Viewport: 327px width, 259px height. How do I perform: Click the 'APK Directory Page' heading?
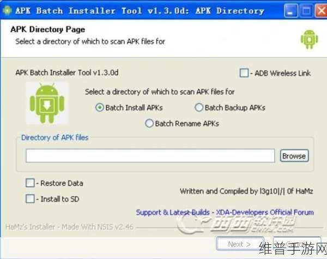(x=48, y=29)
